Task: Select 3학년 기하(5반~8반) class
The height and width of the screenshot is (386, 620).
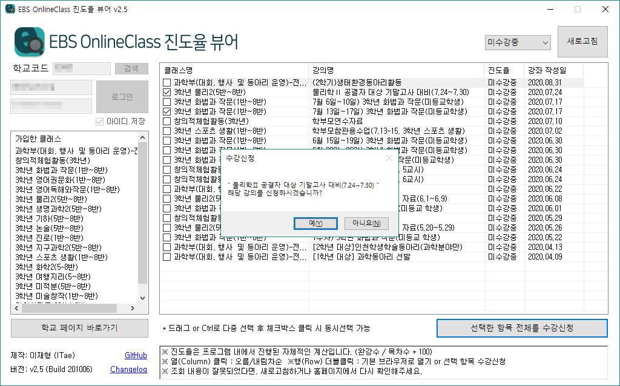Action: [x=49, y=218]
